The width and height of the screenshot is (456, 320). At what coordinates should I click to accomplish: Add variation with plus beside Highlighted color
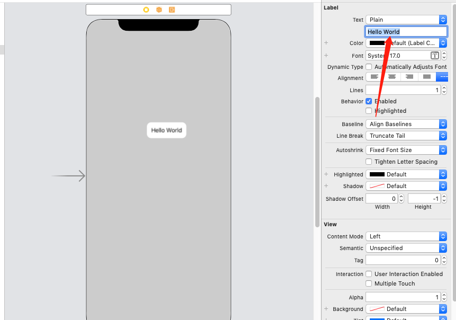(326, 174)
